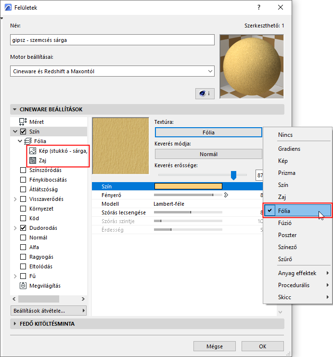Disable the Dudorodás checkbox
The height and width of the screenshot is (357, 333).
click(23, 228)
